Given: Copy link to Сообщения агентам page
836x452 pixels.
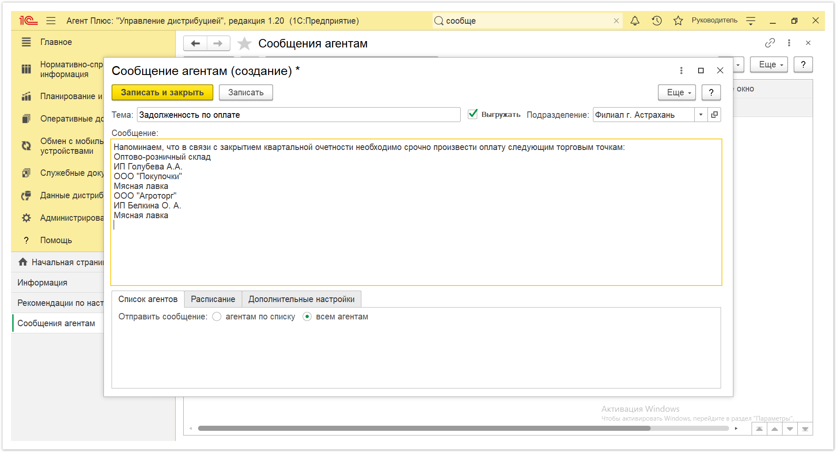Looking at the screenshot, I should click(770, 43).
